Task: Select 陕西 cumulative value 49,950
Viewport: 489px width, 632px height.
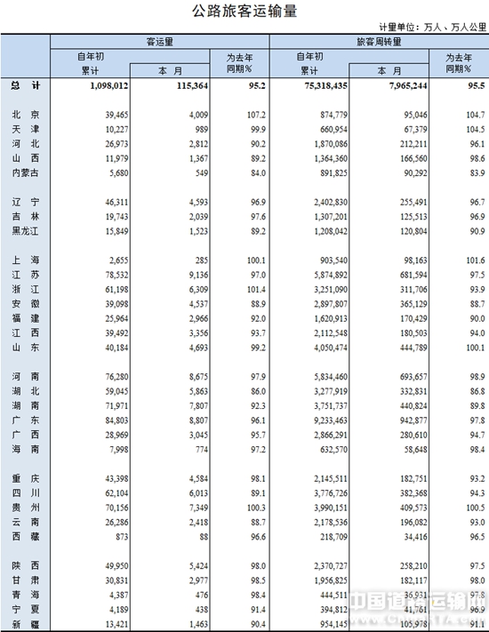Action: (x=116, y=566)
